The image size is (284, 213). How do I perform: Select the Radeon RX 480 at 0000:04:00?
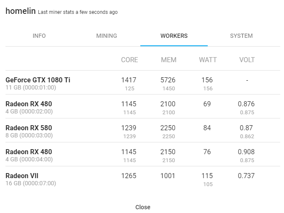pos(143,154)
